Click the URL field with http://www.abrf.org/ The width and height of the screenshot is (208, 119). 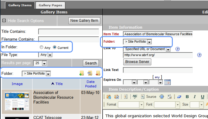point(158,55)
